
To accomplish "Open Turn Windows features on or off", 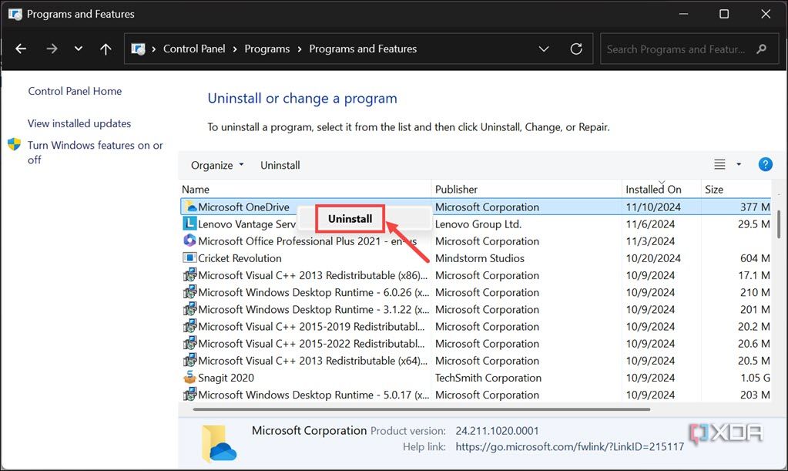I will click(95, 153).
